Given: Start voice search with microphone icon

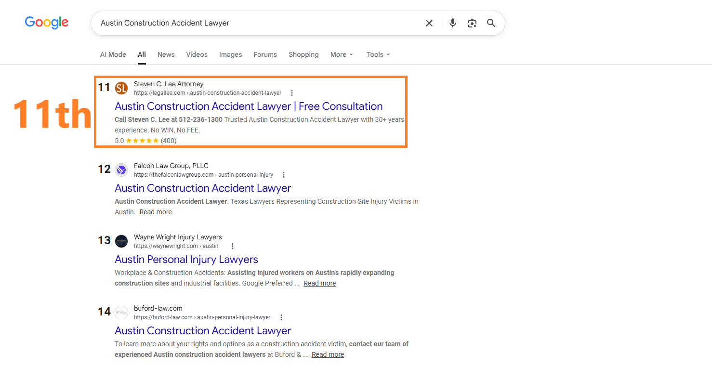Looking at the screenshot, I should pyautogui.click(x=452, y=23).
